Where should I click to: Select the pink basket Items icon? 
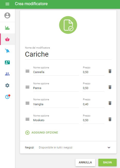[7, 39]
